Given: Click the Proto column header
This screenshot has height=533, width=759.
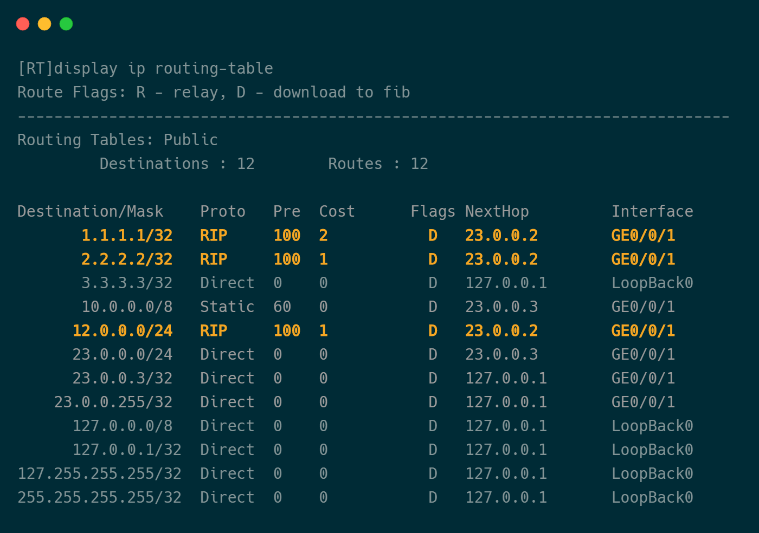Looking at the screenshot, I should click(223, 212).
